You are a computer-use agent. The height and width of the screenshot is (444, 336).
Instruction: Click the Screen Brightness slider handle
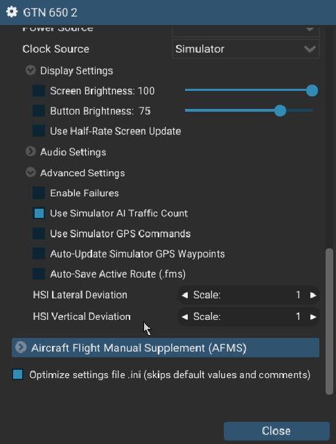312,91
